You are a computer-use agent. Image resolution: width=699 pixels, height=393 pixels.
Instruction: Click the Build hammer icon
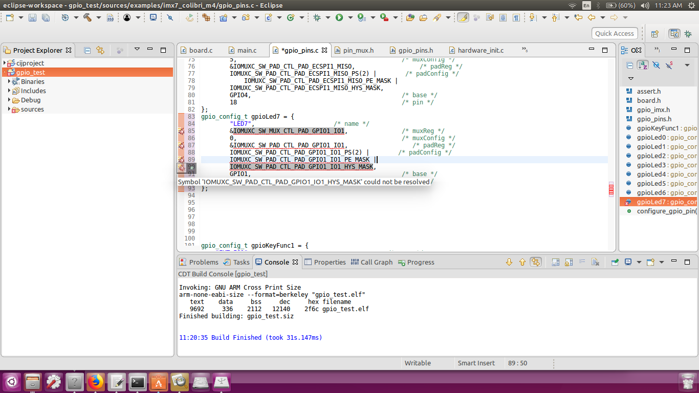coord(87,17)
